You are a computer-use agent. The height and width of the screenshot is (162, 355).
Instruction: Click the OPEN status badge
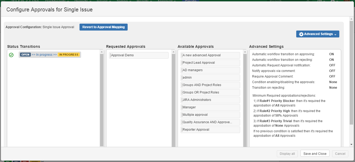(25, 55)
